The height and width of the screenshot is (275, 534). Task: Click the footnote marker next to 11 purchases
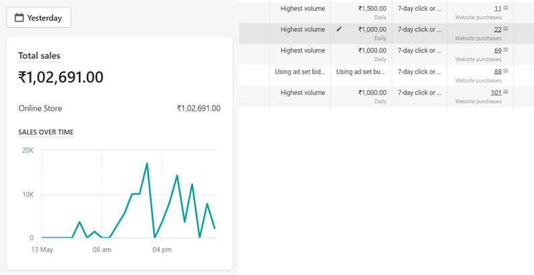(x=506, y=7)
